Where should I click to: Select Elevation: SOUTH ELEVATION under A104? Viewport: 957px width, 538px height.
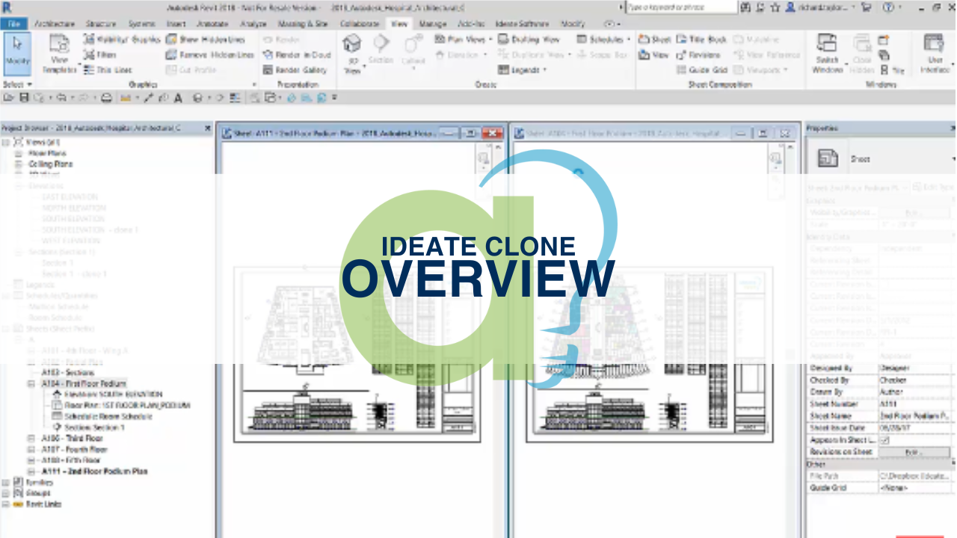click(x=113, y=394)
